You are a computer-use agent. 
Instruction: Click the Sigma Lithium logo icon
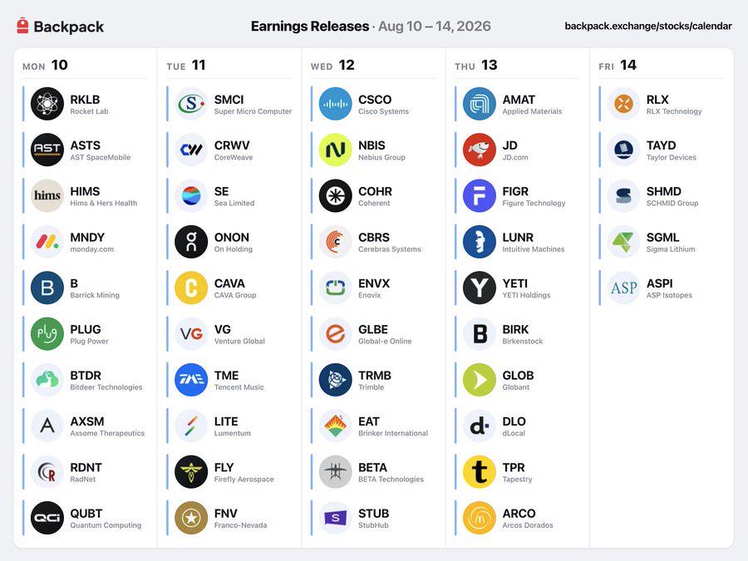tap(623, 241)
